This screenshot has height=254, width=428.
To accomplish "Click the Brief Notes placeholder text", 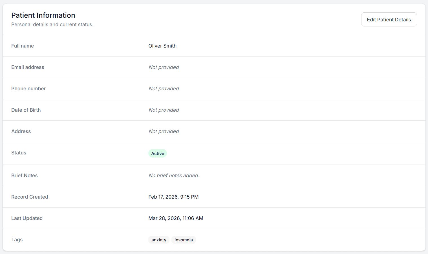I will click(x=173, y=175).
